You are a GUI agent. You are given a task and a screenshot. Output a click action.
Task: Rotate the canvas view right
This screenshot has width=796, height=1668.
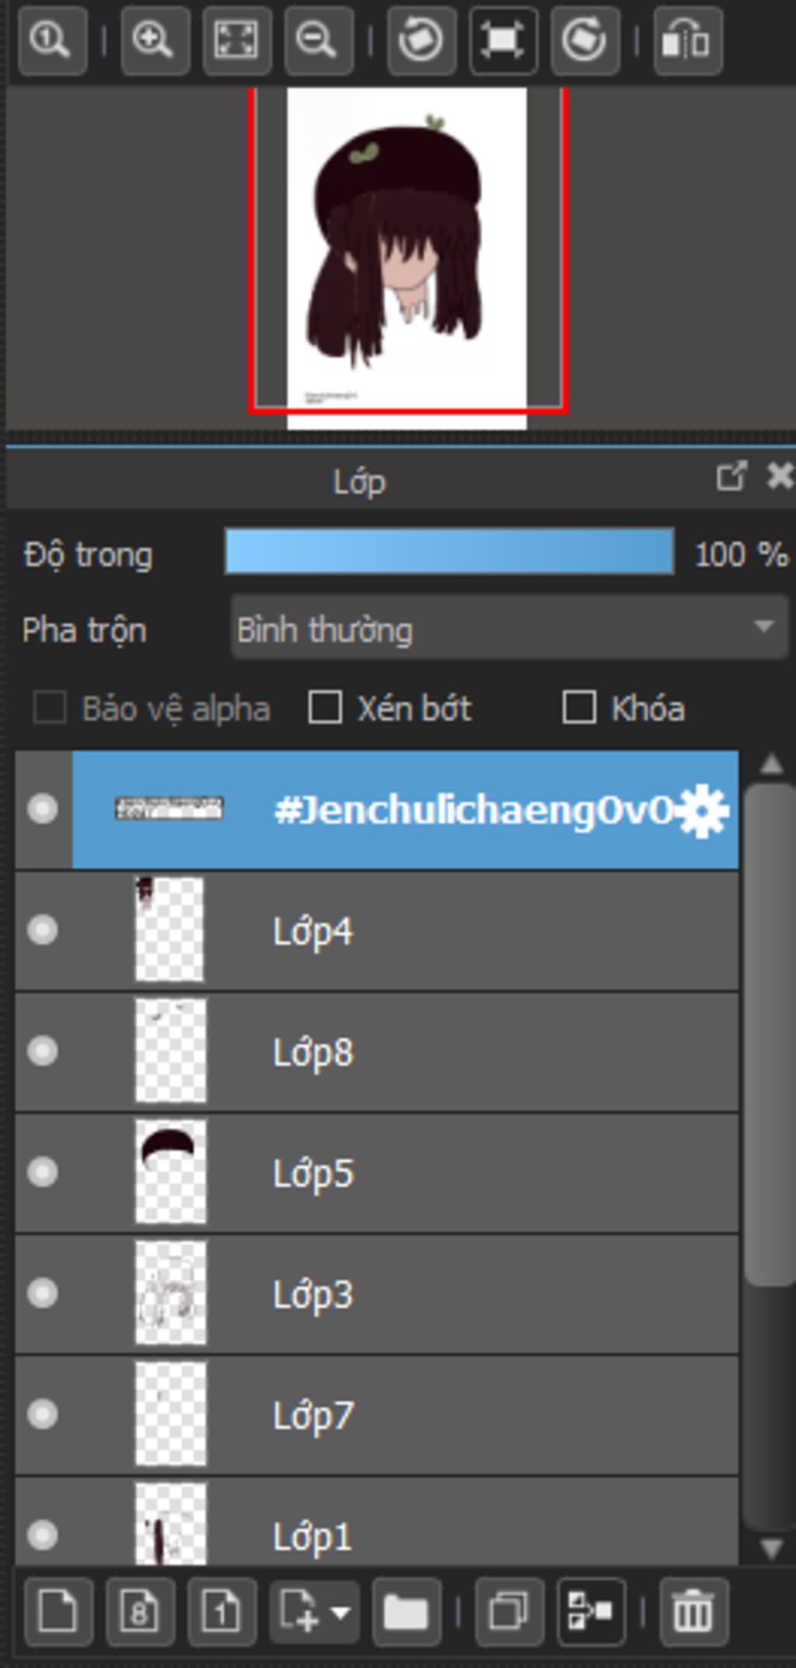coord(585,40)
